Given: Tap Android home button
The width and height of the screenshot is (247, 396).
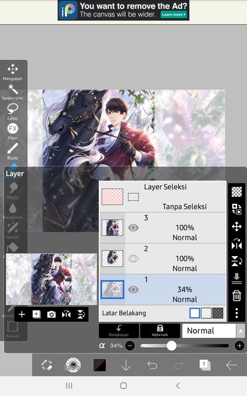Looking at the screenshot, I should click(123, 386).
